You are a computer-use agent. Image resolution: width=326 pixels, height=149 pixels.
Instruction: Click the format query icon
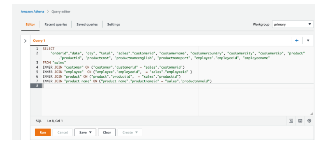(x=291, y=121)
